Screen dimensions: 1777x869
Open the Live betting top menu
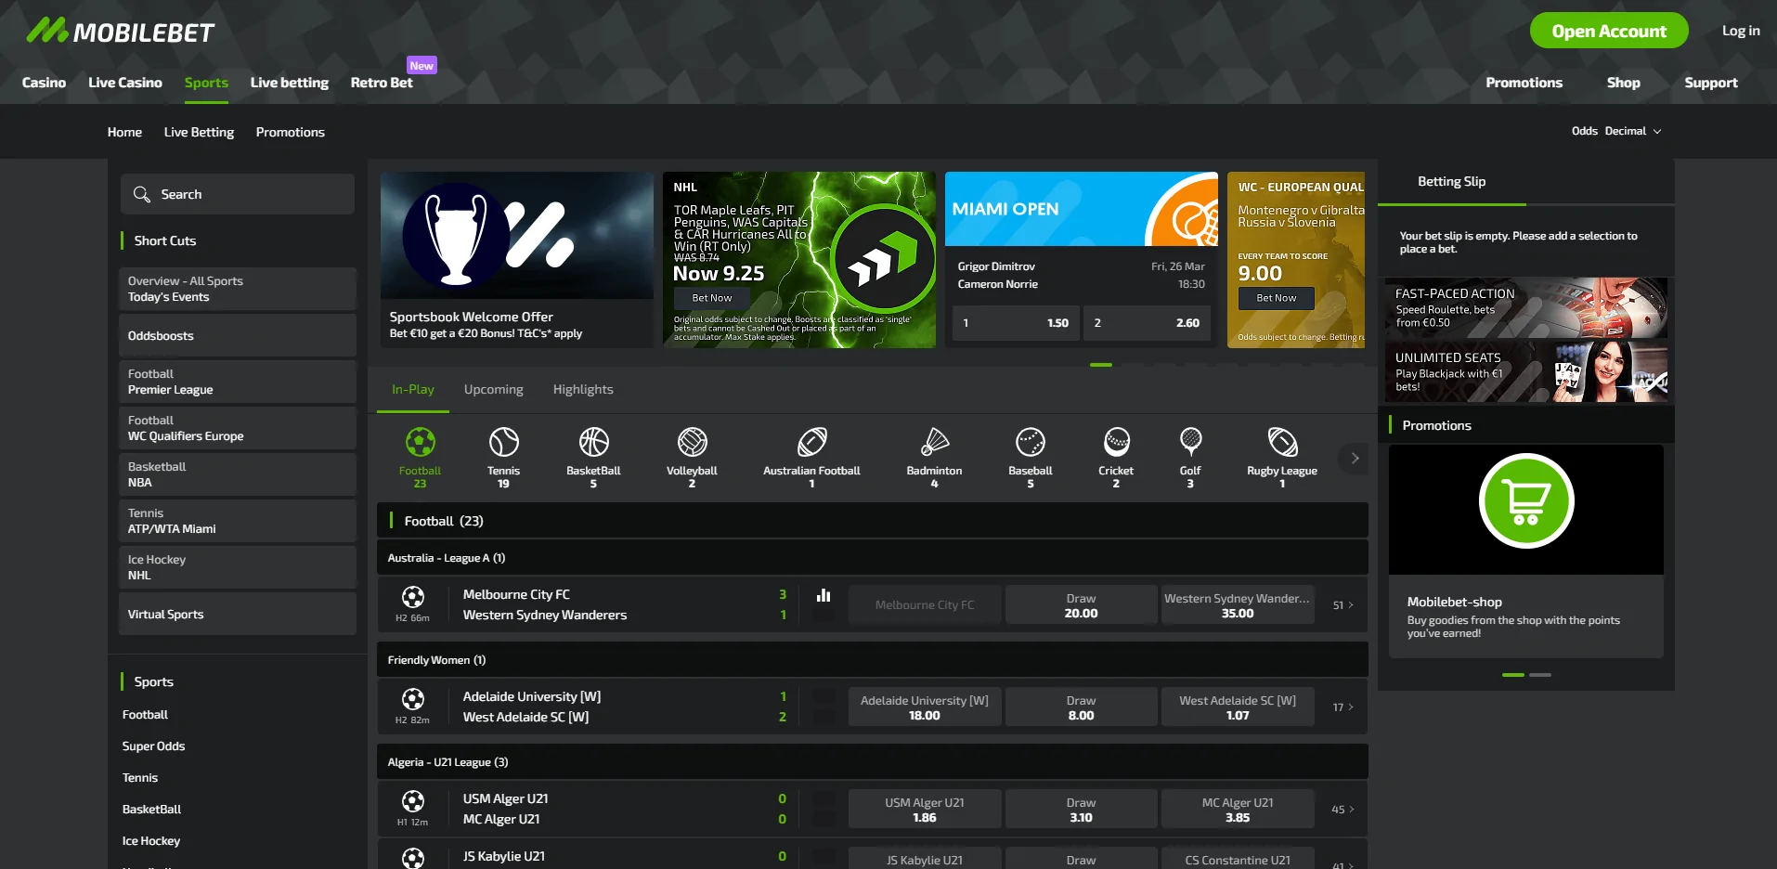coord(290,83)
